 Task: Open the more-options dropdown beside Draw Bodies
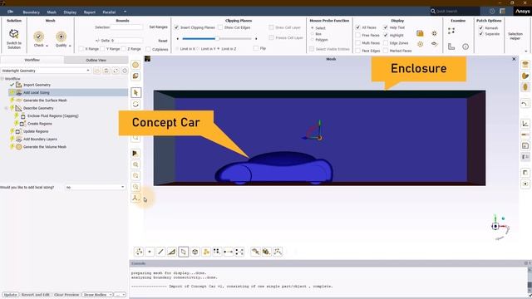click(120, 295)
